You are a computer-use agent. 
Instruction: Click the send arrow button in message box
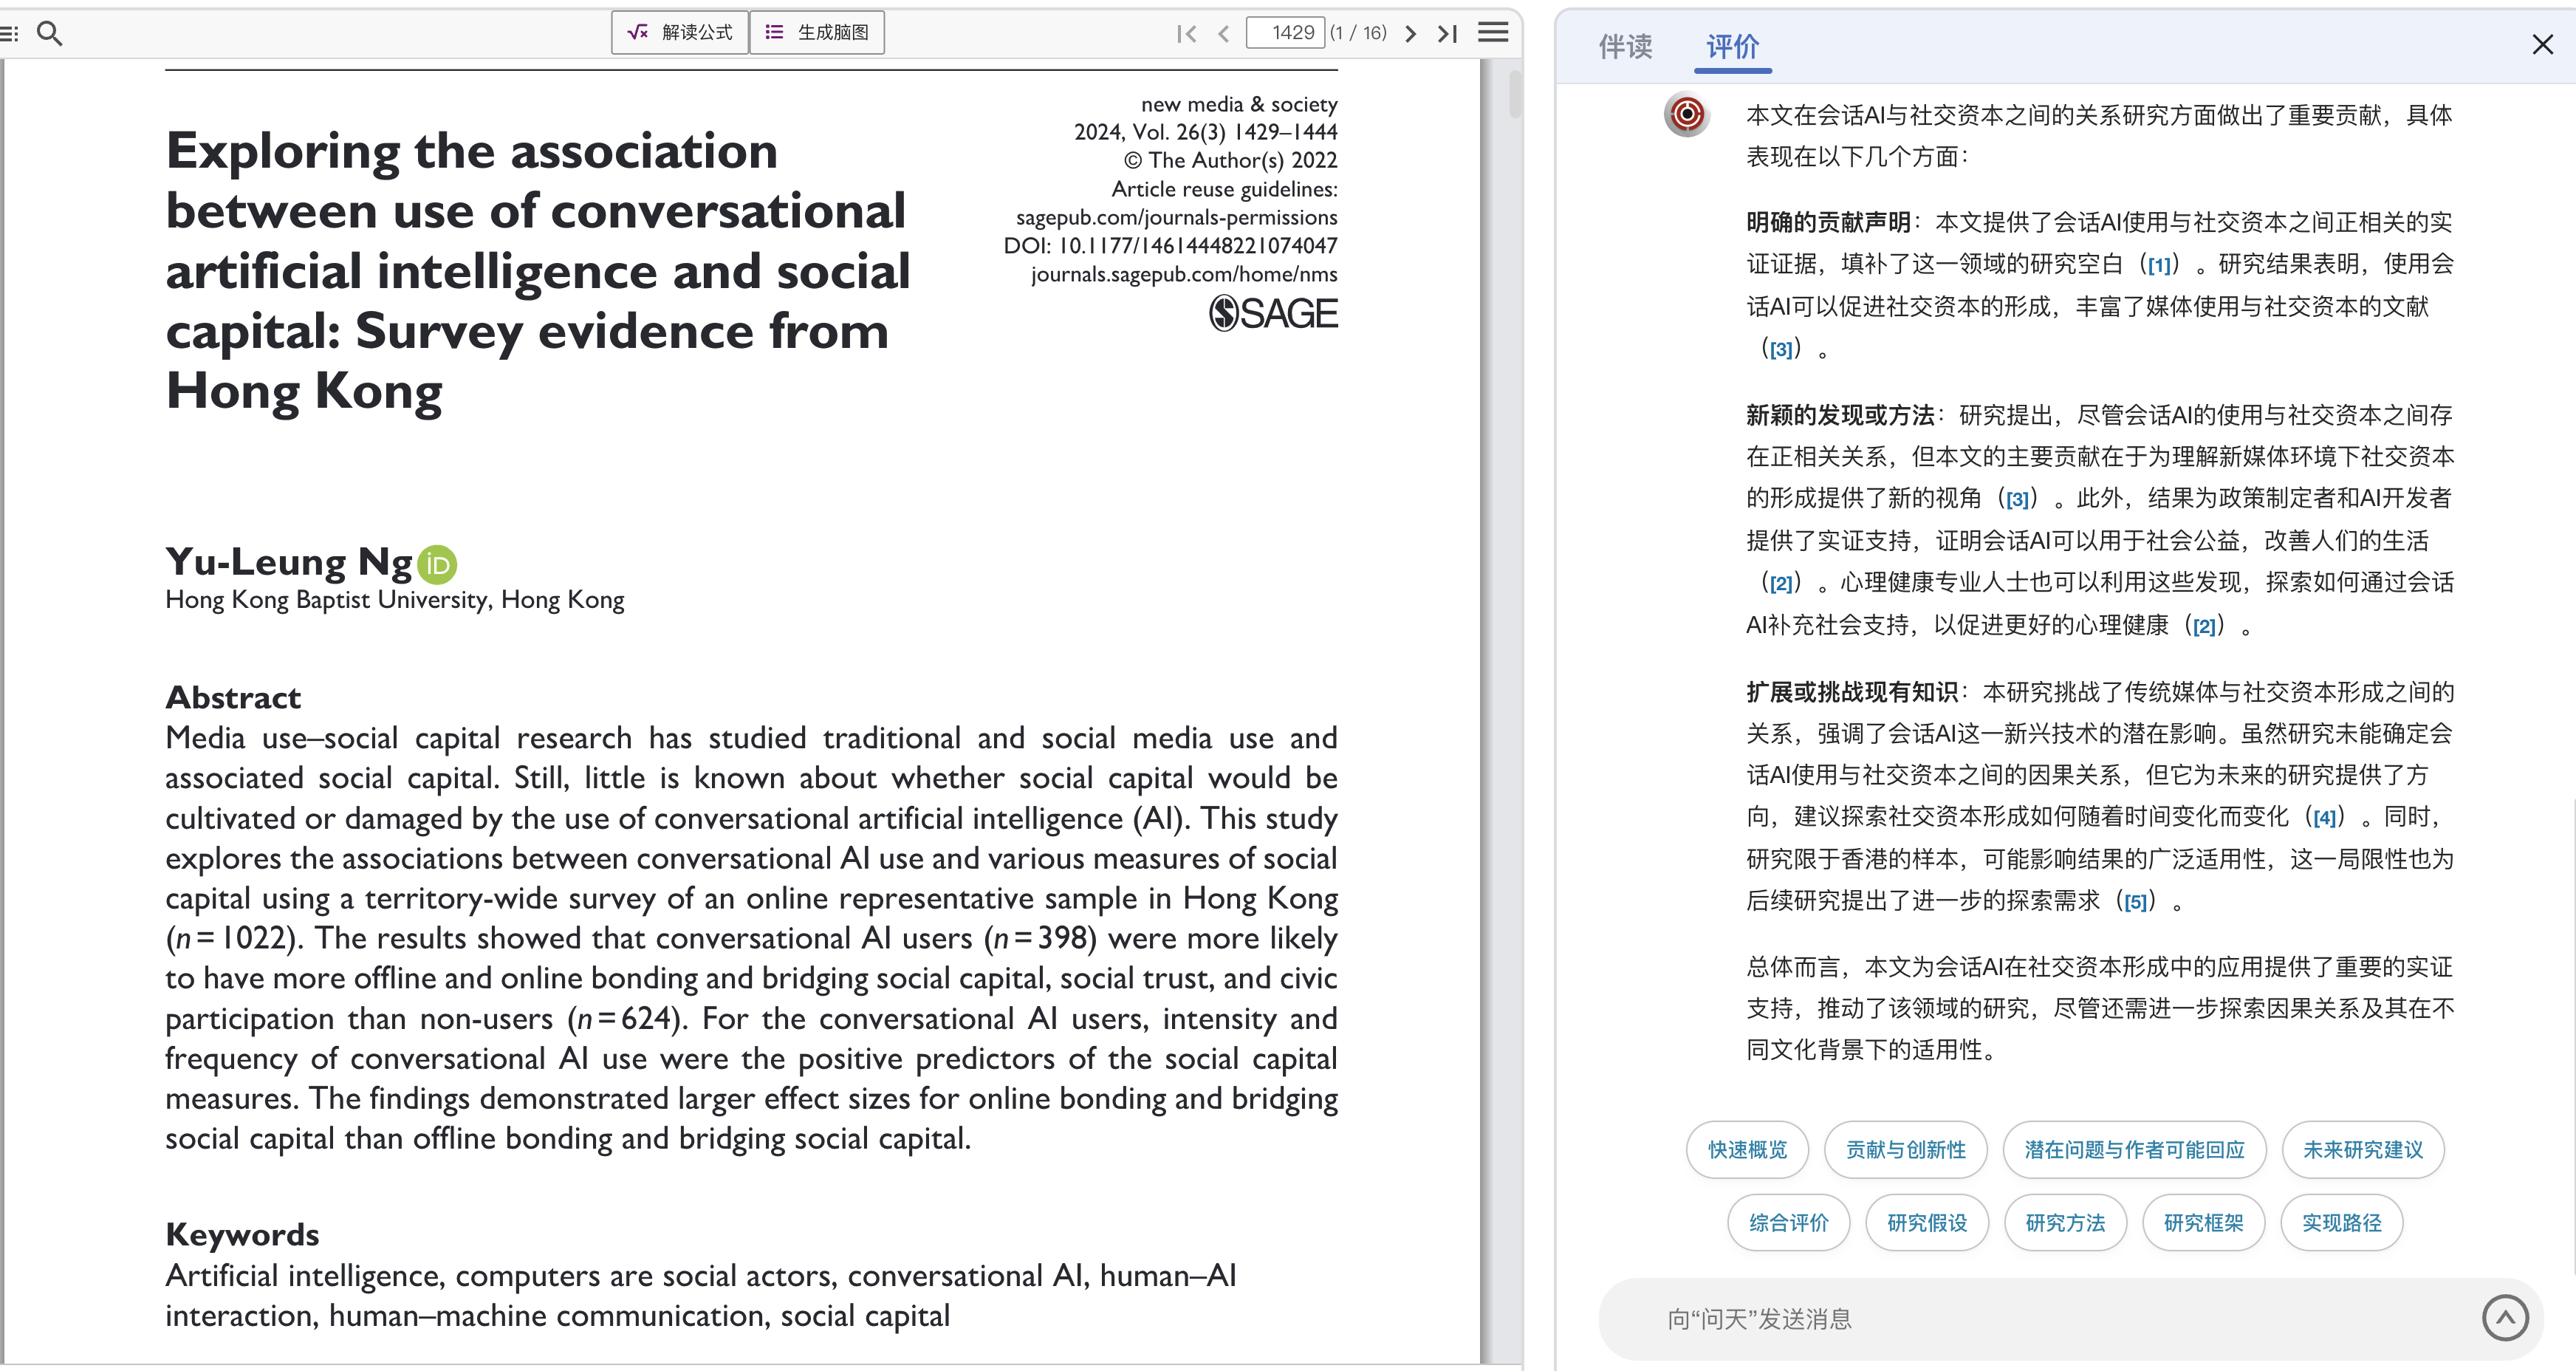pos(2505,1318)
